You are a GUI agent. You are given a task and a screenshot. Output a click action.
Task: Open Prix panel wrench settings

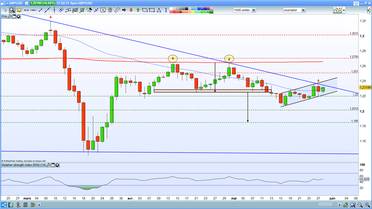10,16
